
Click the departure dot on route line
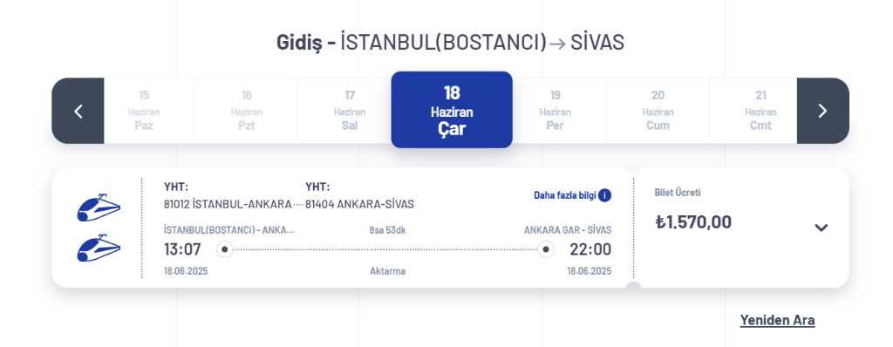point(224,249)
